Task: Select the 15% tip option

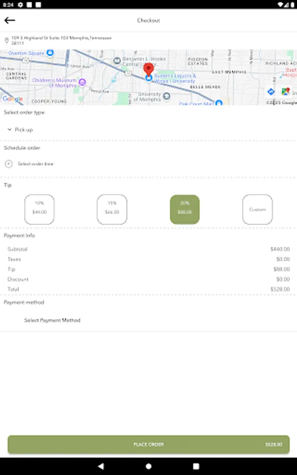Action: (112, 210)
